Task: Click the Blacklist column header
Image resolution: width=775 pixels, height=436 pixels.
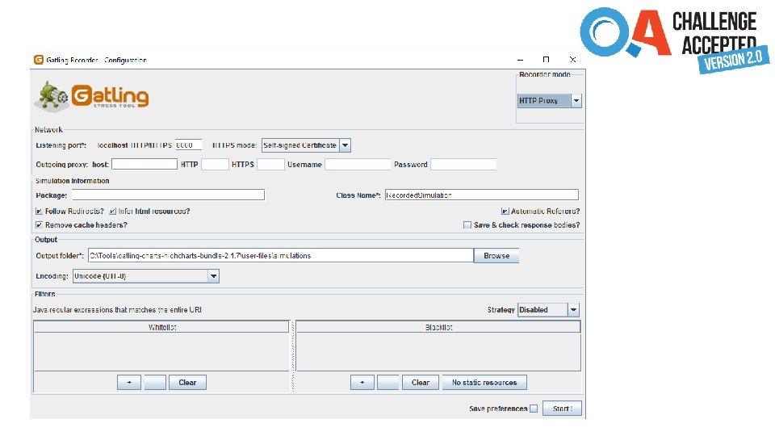Action: coord(438,327)
